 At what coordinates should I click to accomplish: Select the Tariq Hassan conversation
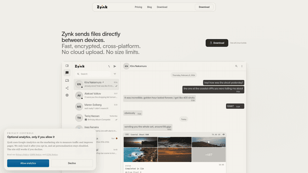point(96,118)
